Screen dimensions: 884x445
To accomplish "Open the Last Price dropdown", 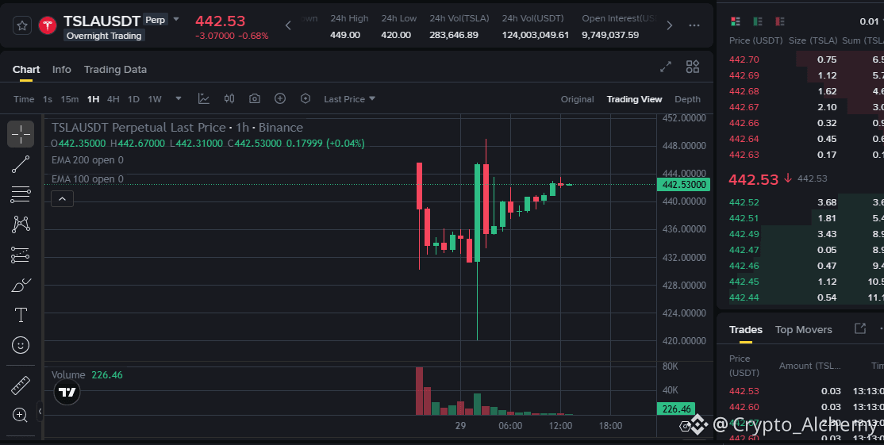I will pyautogui.click(x=349, y=99).
